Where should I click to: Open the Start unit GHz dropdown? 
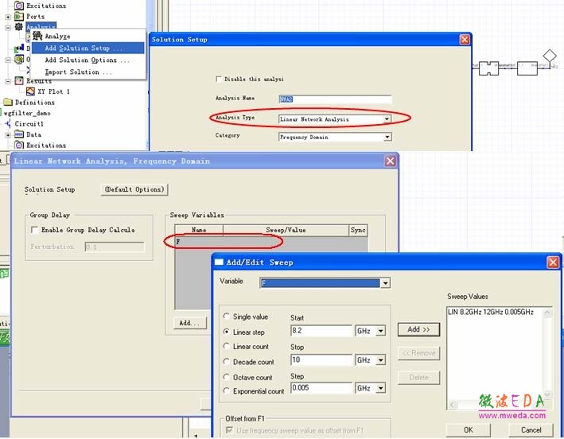pos(380,331)
